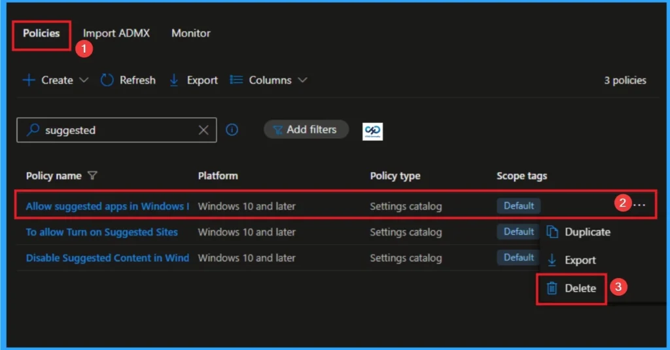The image size is (670, 350).
Task: Click the search info icon
Action: point(232,130)
